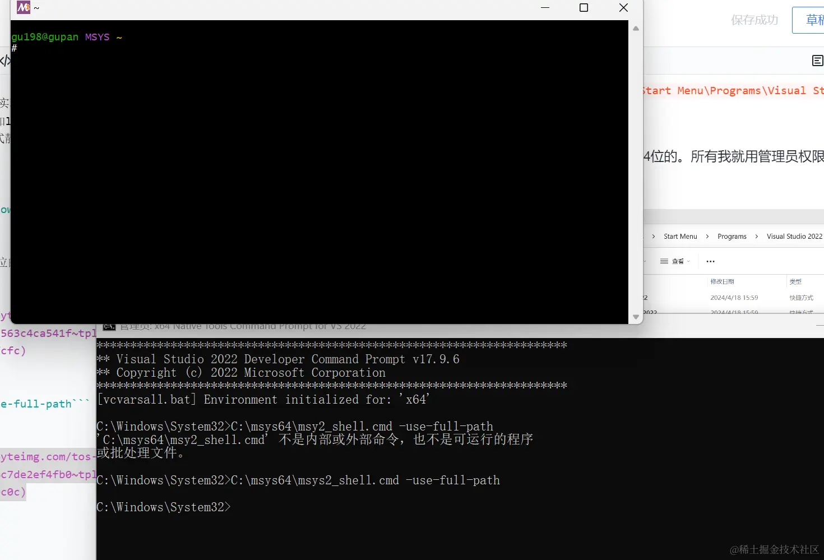Click the 不是内部或外部命令 error message line
The width and height of the screenshot is (824, 560).
coord(314,439)
